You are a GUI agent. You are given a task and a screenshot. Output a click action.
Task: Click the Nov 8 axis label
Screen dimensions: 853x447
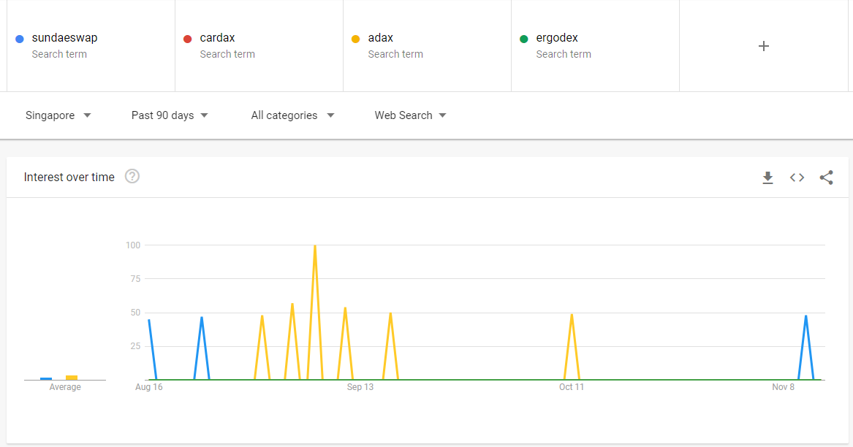[783, 387]
